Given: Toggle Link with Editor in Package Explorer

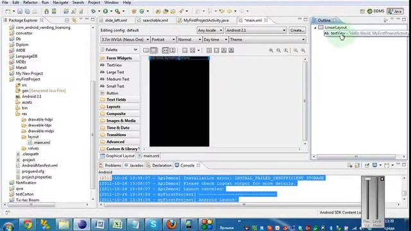Looking at the screenshot, I should pos(74,20).
